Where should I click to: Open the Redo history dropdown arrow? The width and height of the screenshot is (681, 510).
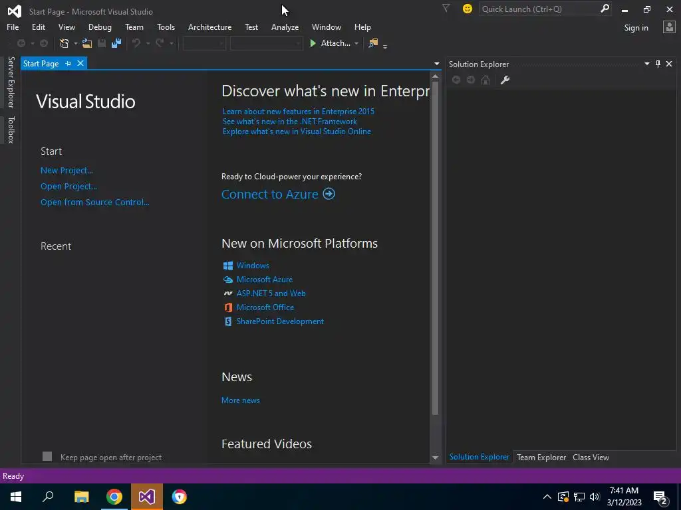pyautogui.click(x=171, y=43)
